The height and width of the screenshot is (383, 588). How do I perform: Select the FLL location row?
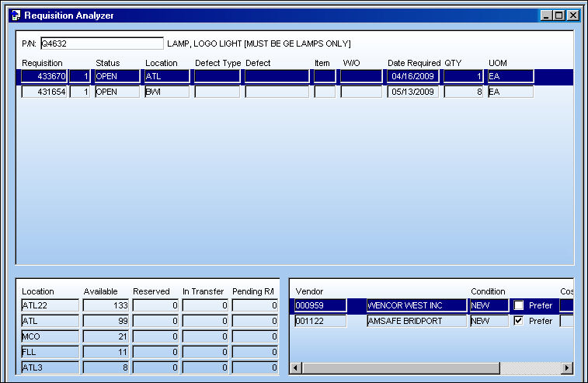click(150, 352)
